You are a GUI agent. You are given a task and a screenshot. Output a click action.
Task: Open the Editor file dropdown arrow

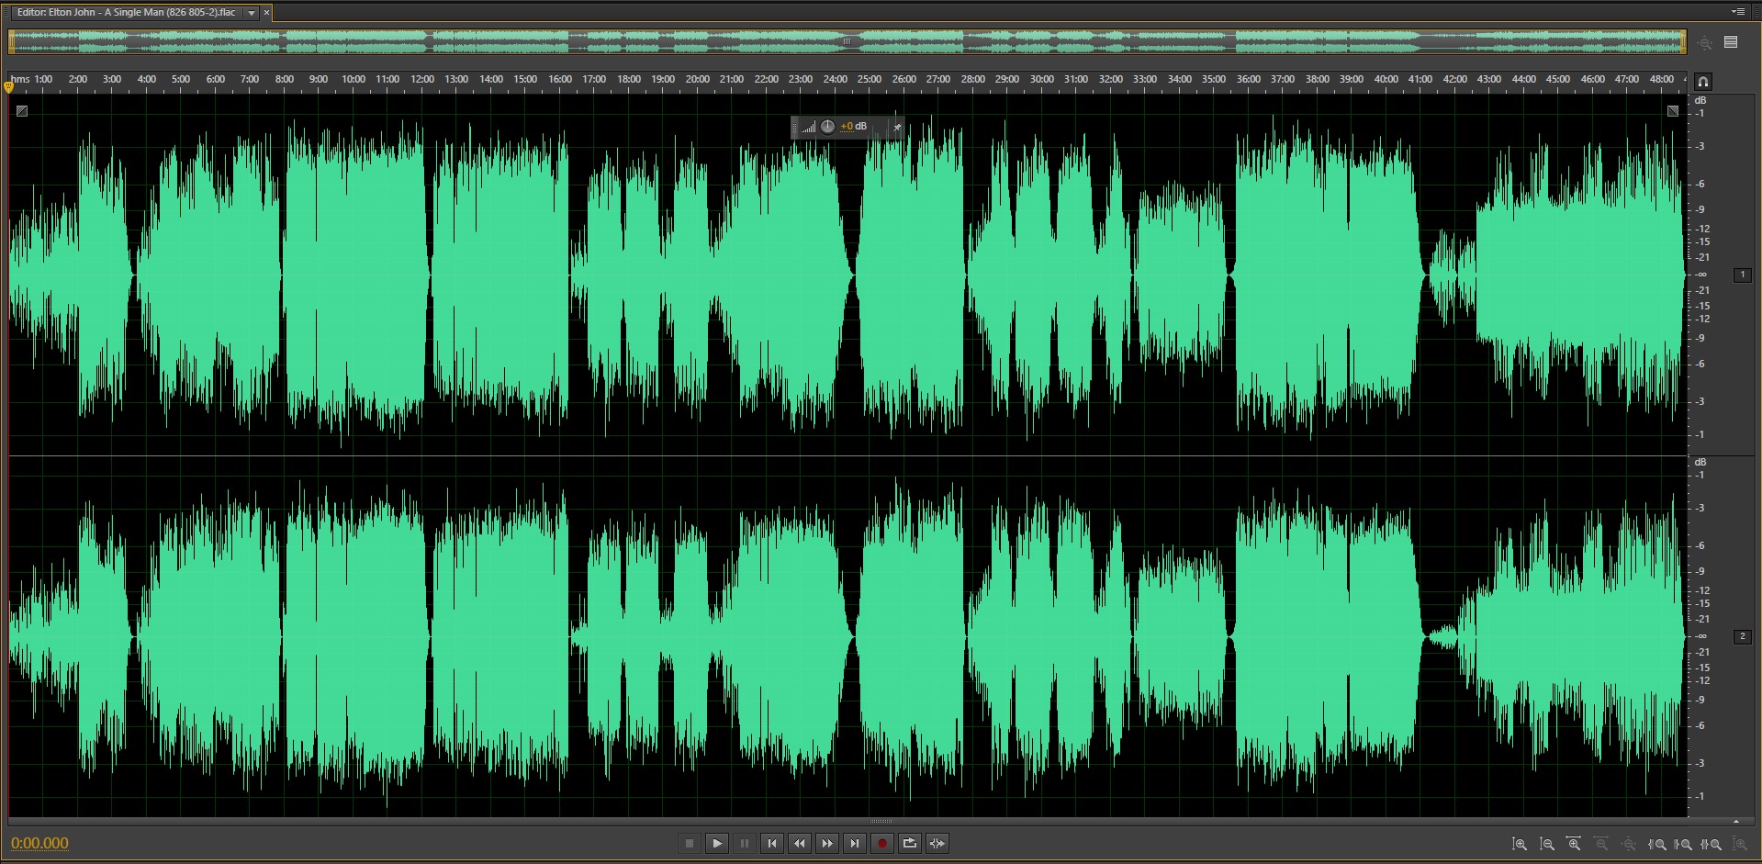[x=251, y=13]
